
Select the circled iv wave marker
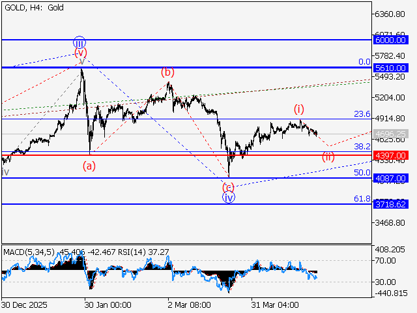tap(228, 198)
